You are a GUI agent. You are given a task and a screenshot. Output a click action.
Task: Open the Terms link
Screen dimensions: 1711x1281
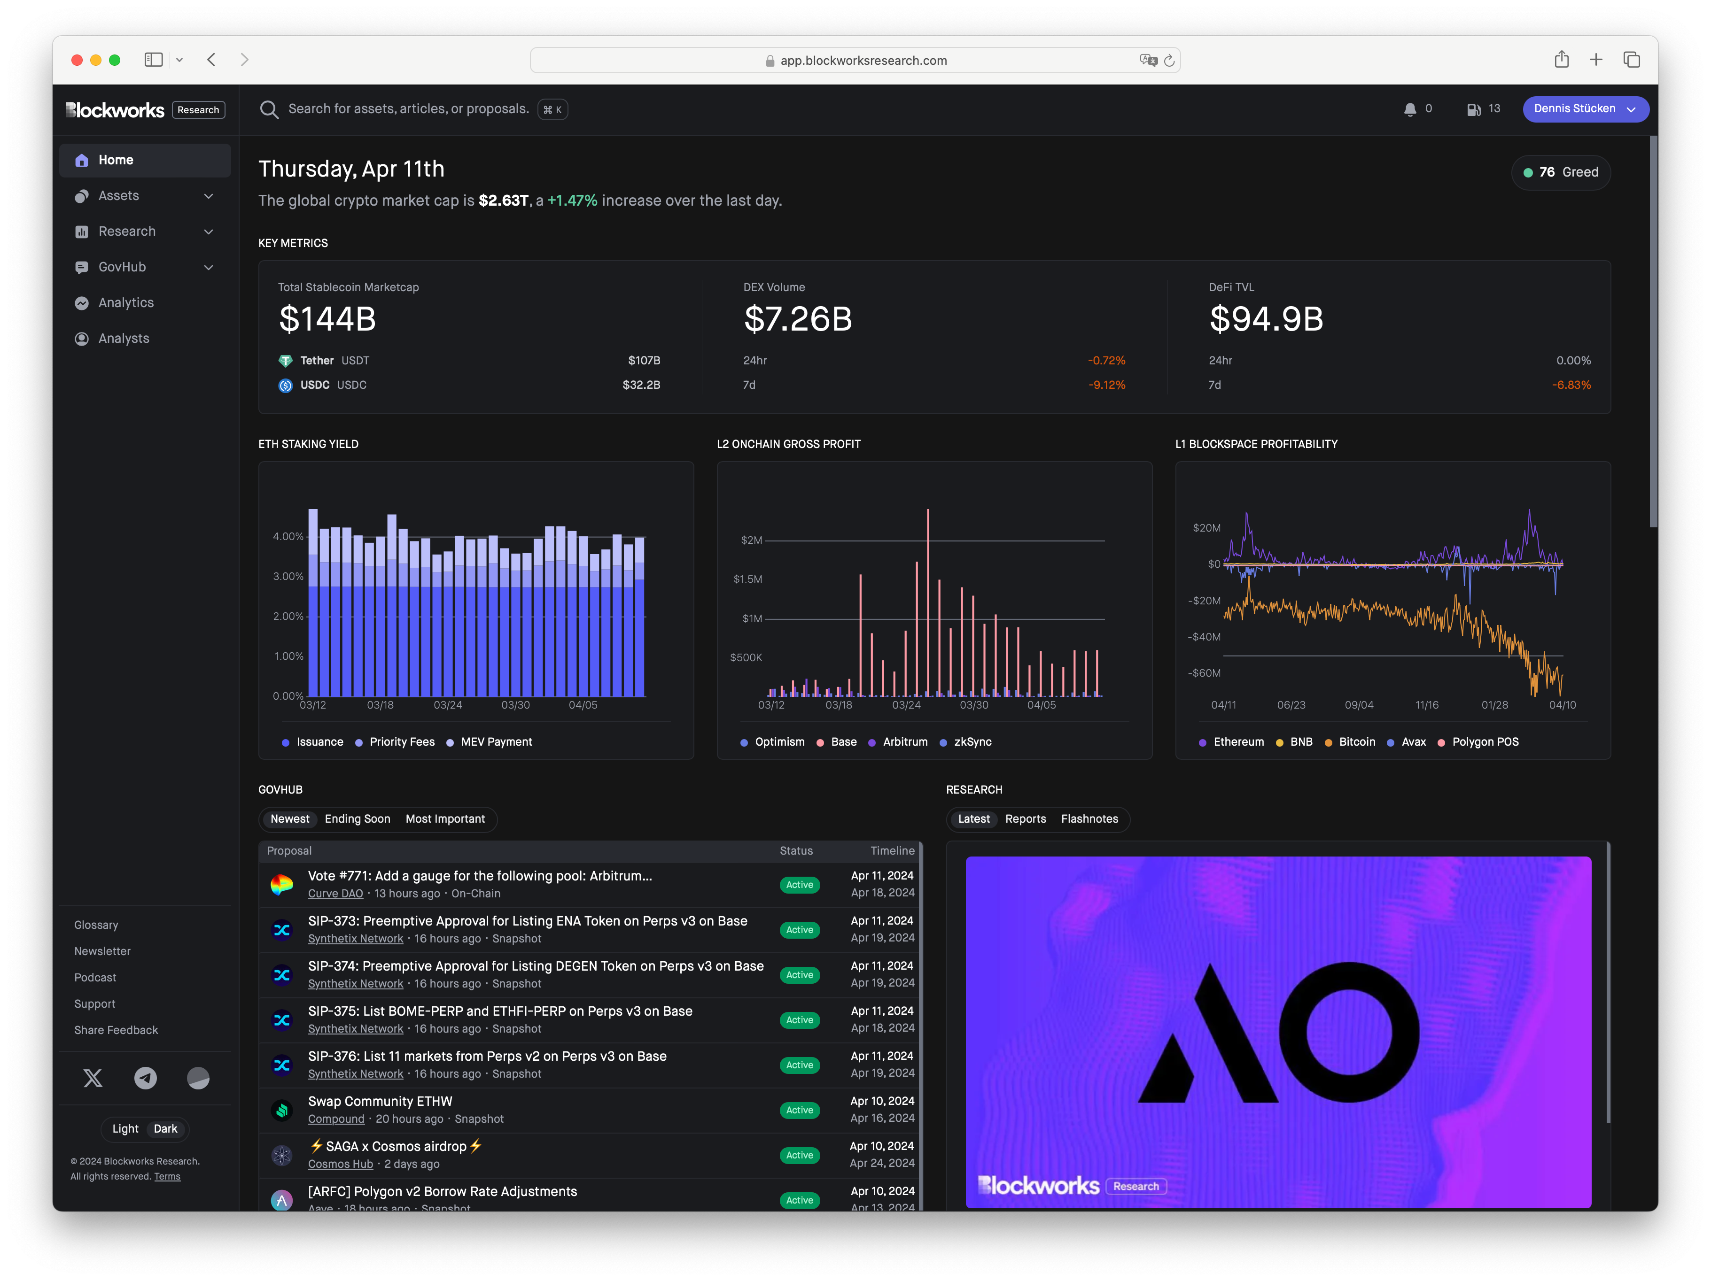tap(167, 1177)
